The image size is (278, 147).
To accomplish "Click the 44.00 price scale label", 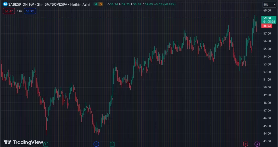I will (x=267, y=134).
